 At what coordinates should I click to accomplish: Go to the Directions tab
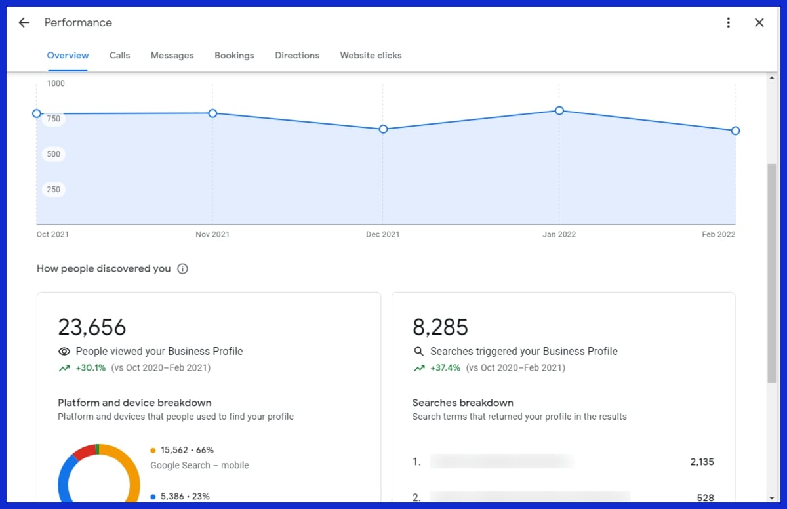(x=296, y=55)
